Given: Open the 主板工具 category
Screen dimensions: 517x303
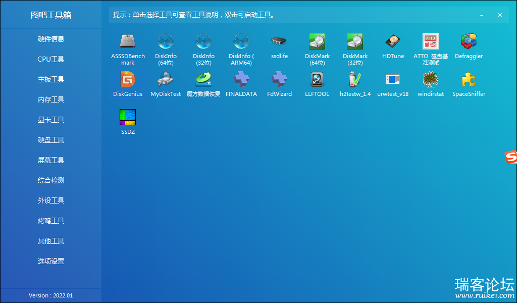Looking at the screenshot, I should click(x=51, y=79).
